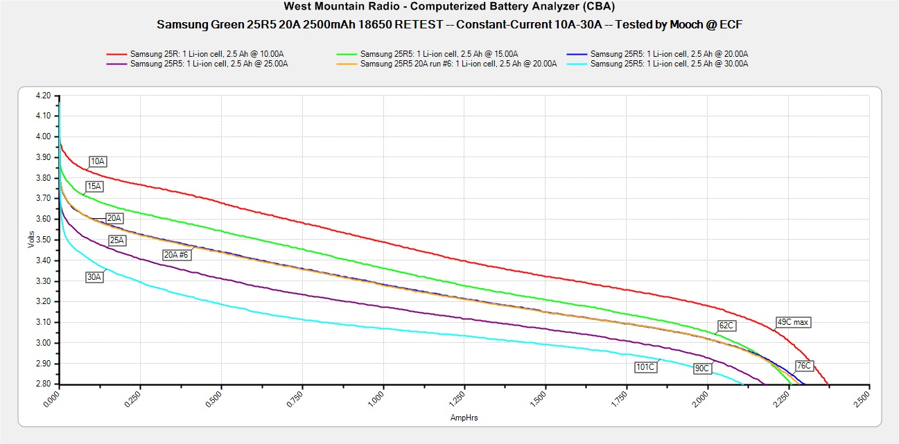Select legend text "Samsung 25R: 1 Li-ion cell, 2.5 Ah @ 10.00A"

click(207, 54)
